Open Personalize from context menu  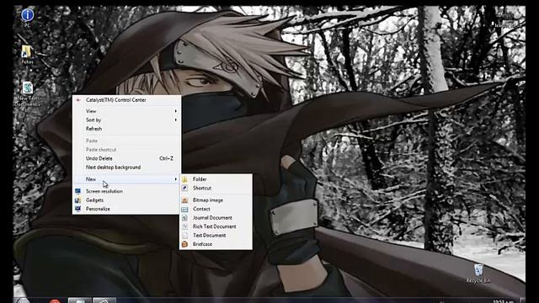point(126,209)
